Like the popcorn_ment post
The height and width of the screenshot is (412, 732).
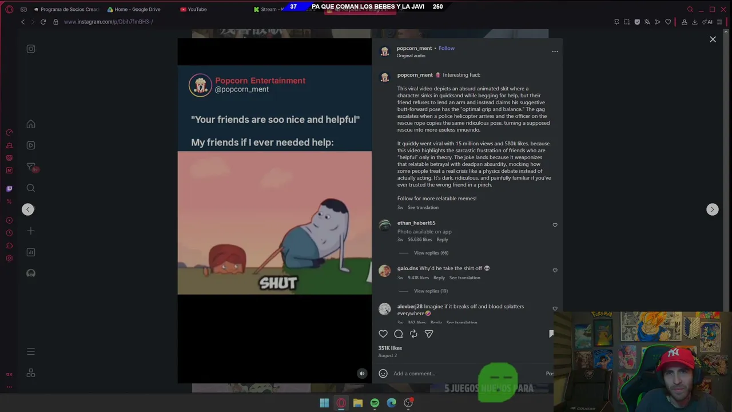[x=383, y=334]
